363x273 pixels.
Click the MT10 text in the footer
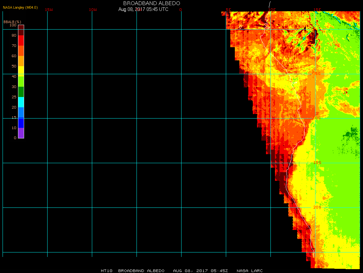[107, 271]
